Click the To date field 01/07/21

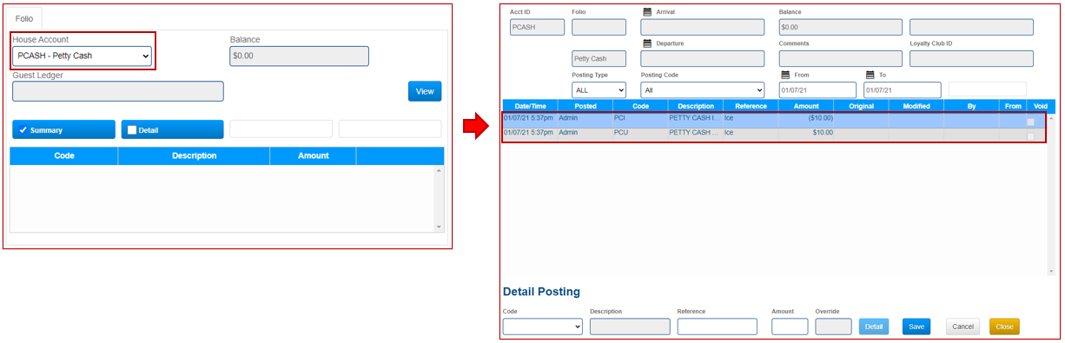pyautogui.click(x=902, y=89)
